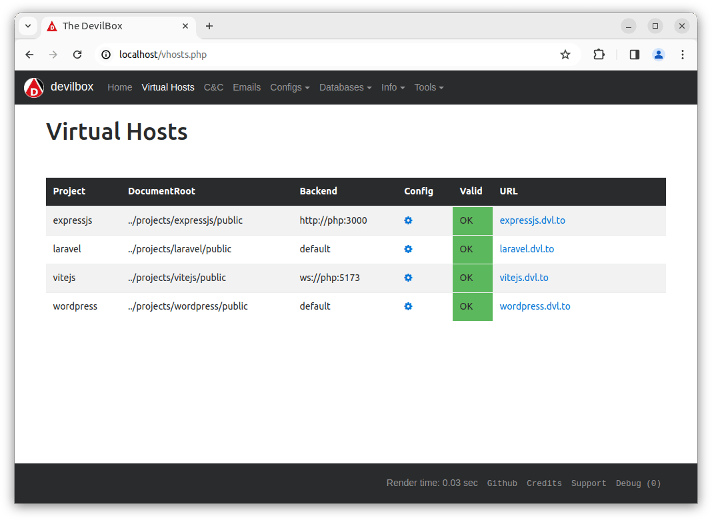Open the browser extensions puzzle icon
The width and height of the screenshot is (712, 520).
click(x=598, y=55)
